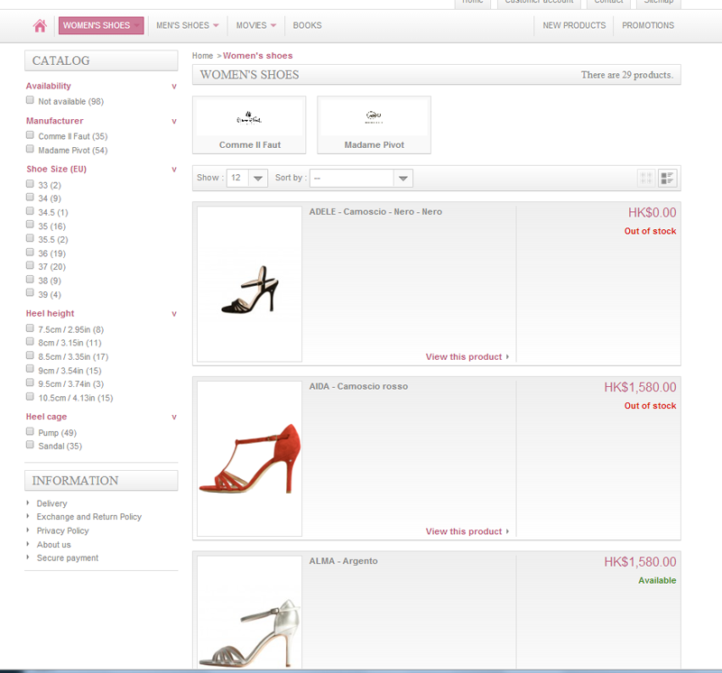722x673 pixels.
Task: Select shoe size 36 checkbox
Action: [30, 252]
